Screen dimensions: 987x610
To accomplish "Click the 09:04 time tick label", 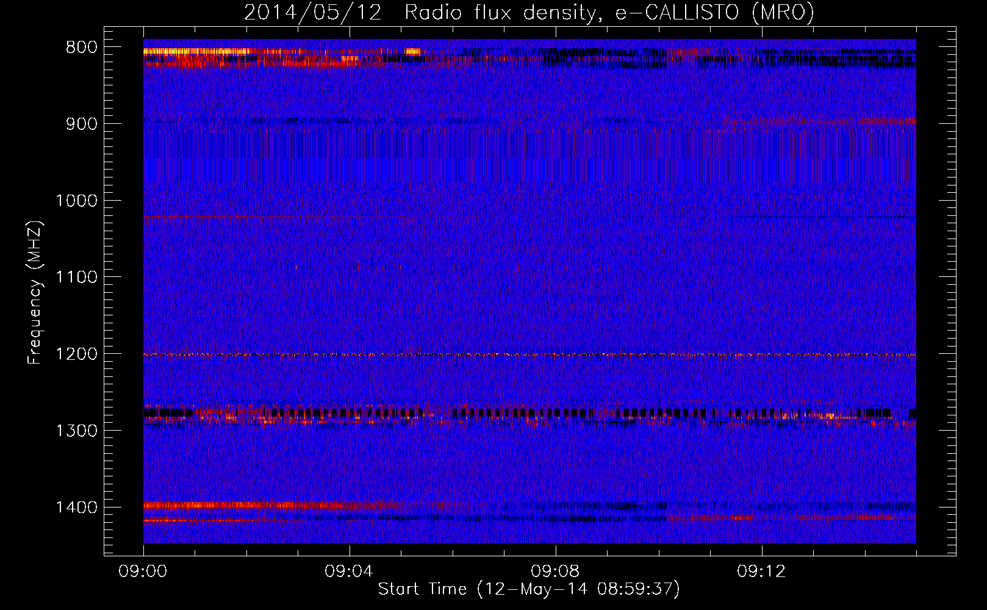I will click(x=349, y=572).
